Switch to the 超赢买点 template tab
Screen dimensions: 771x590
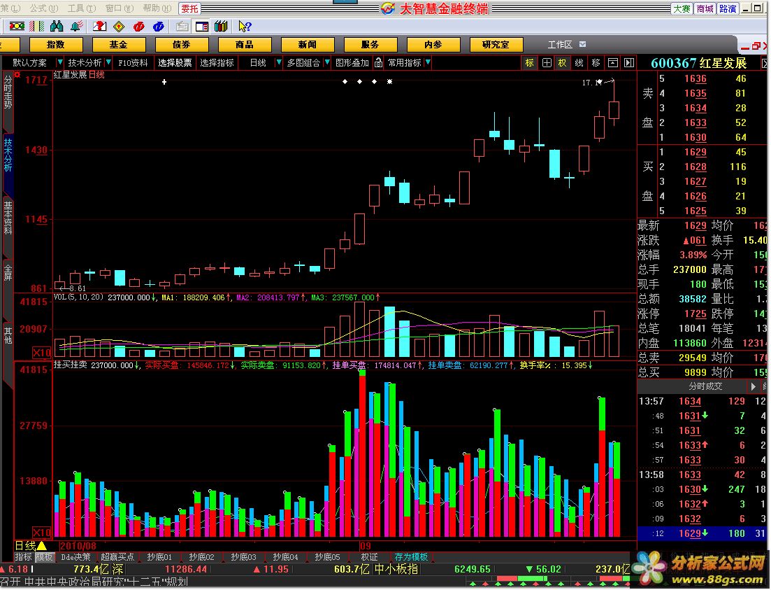pyautogui.click(x=117, y=557)
